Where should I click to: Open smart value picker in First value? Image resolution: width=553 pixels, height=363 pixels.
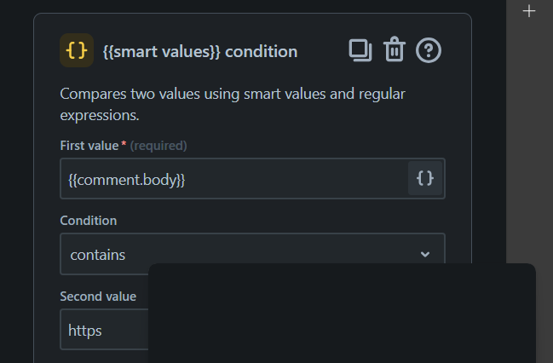pyautogui.click(x=425, y=179)
